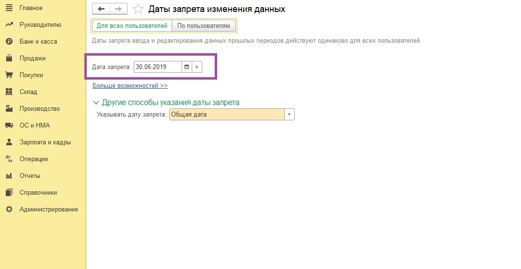521x269 pixels.
Task: Select Для всех пользователей toggle
Action: (x=132, y=25)
